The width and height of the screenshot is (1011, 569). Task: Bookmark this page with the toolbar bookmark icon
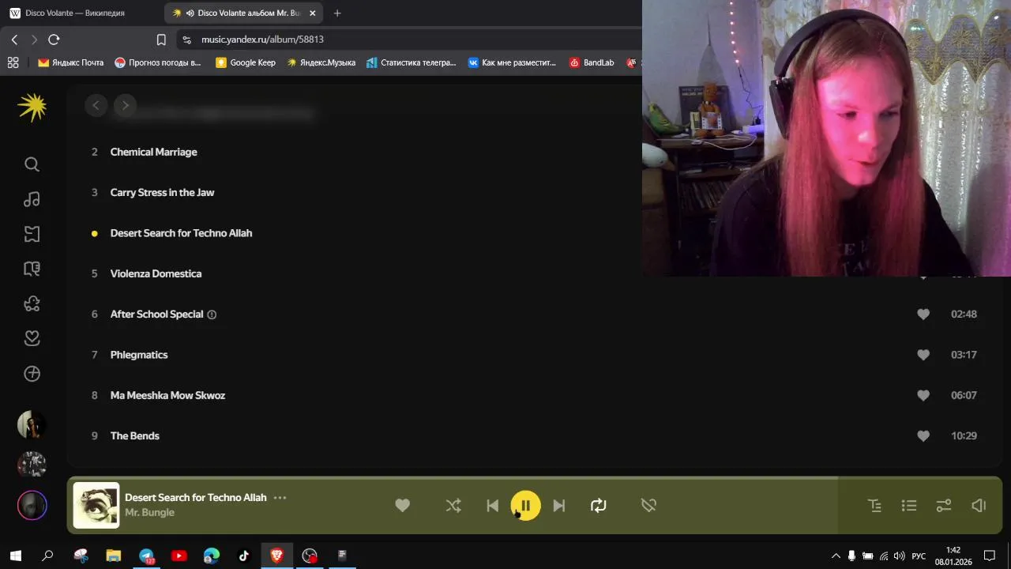161,40
